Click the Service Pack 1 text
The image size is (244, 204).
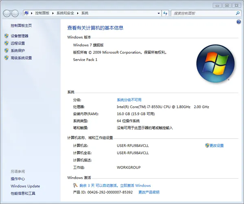pos(85,60)
